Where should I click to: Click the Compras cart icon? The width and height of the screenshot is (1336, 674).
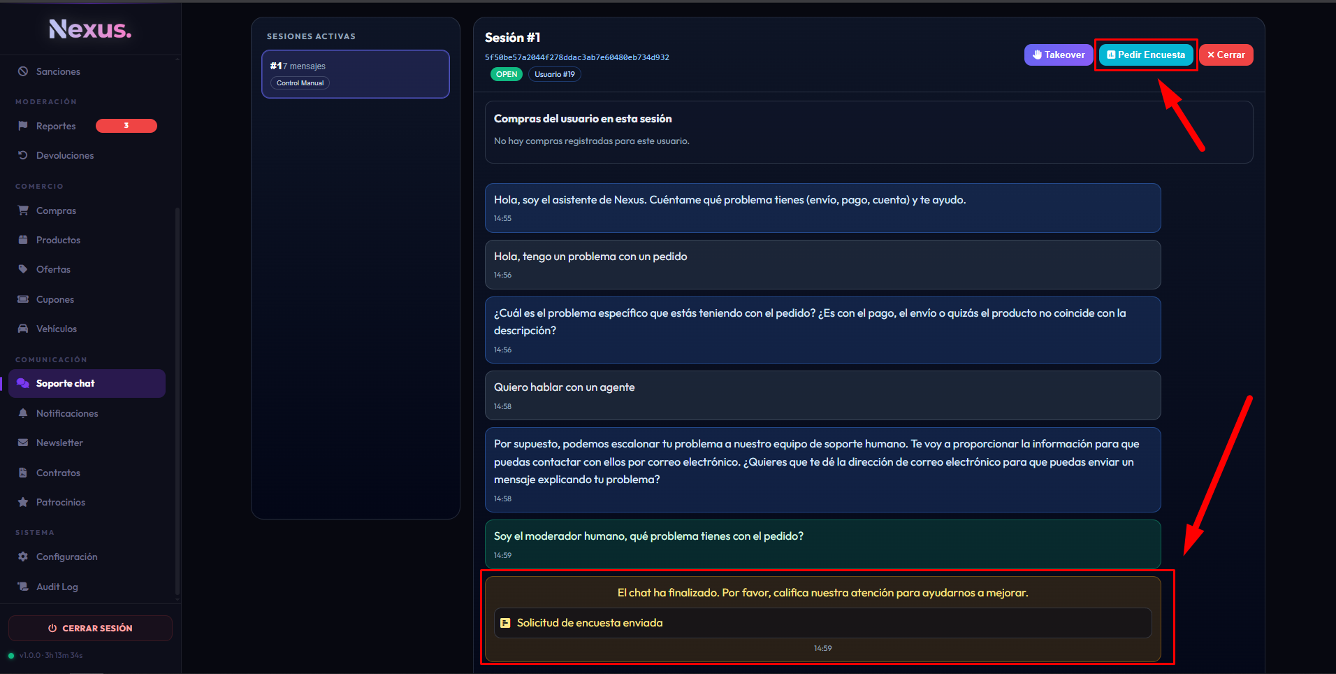[x=23, y=210]
